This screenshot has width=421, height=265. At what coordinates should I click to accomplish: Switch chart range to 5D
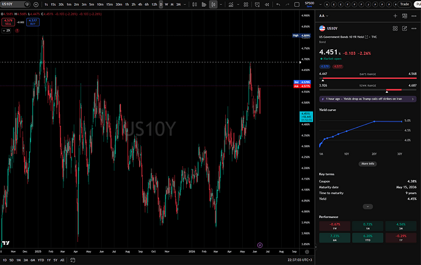point(12,260)
